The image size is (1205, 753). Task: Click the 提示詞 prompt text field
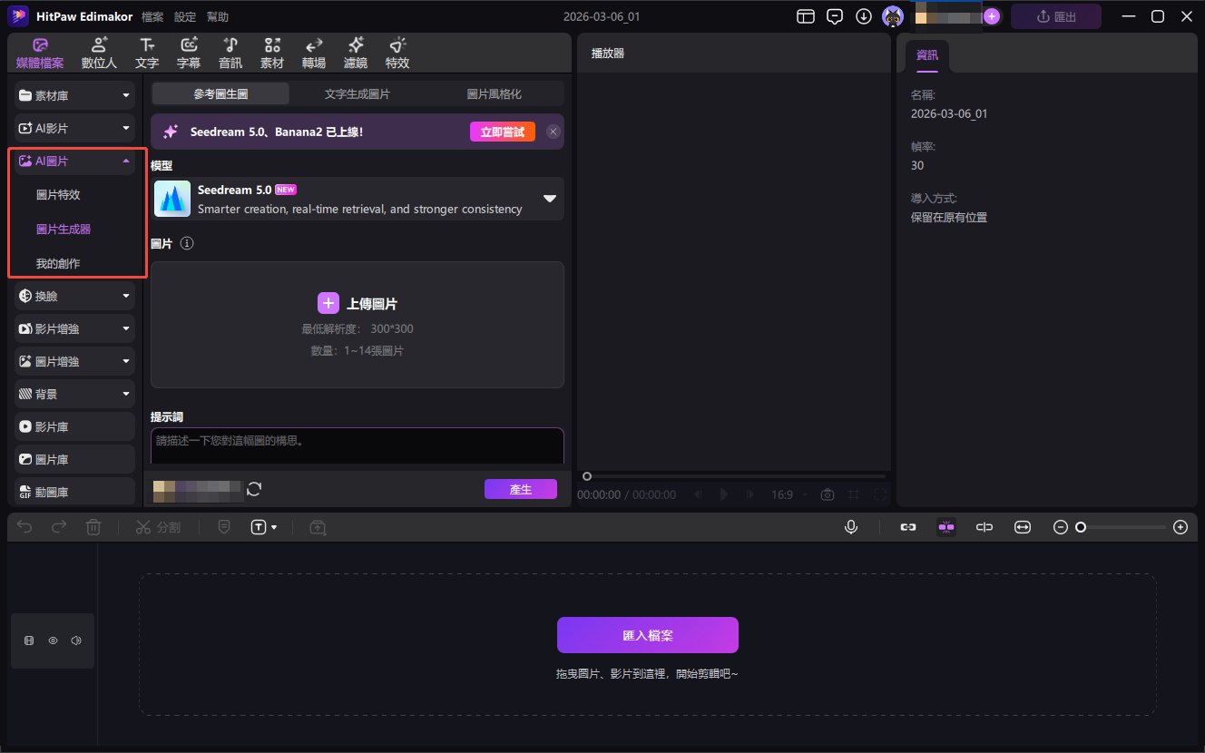[357, 446]
